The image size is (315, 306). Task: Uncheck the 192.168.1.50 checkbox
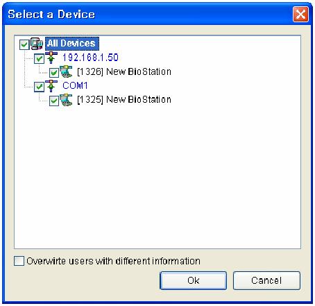(x=39, y=58)
